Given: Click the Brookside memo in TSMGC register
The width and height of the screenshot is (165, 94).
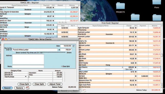Looking at the screenshot, I should click(x=28, y=9).
